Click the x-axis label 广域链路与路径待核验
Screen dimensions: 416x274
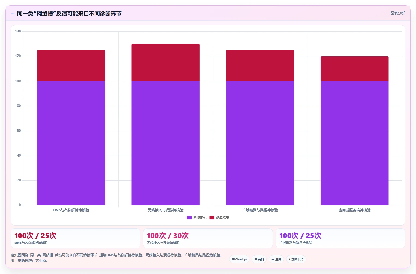pos(260,210)
